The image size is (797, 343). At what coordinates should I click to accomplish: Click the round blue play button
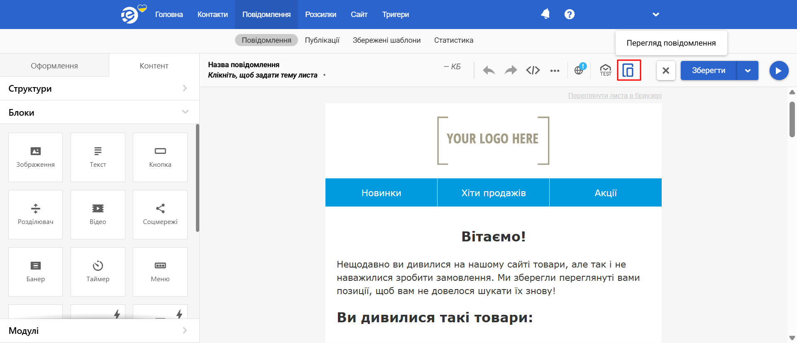click(x=779, y=71)
